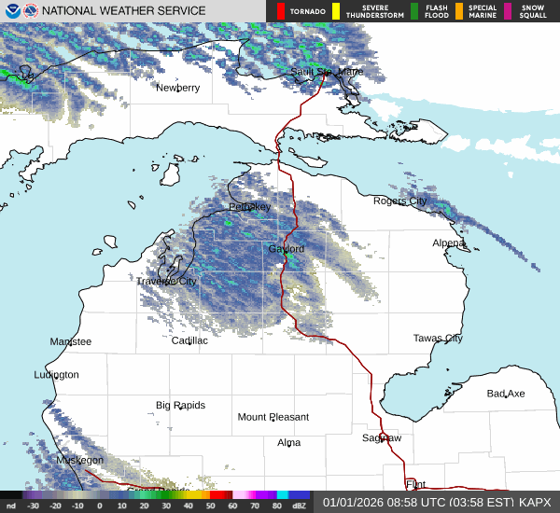560x513 pixels.
Task: Select Gaylord on the radar map
Action: tap(286, 249)
